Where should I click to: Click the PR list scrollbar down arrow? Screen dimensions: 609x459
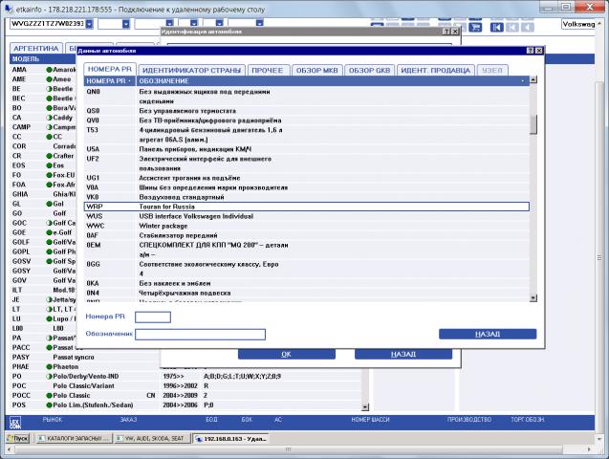click(533, 297)
